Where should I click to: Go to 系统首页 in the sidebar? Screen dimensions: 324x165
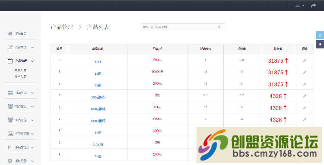click(x=21, y=34)
